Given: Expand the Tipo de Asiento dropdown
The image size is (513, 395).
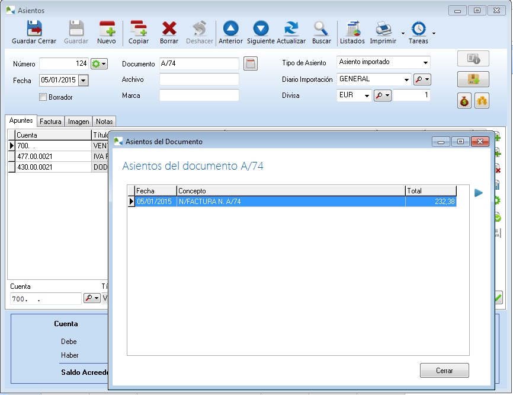Looking at the screenshot, I should (x=425, y=63).
